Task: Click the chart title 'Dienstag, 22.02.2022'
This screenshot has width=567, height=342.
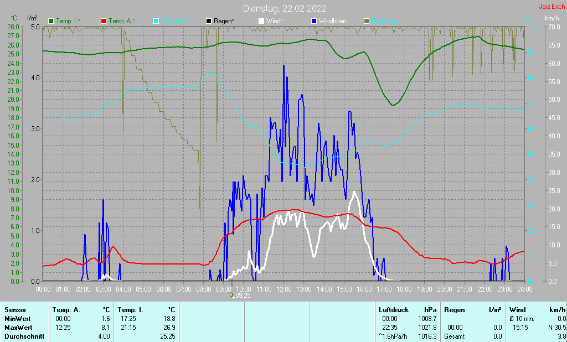Action: pyautogui.click(x=285, y=8)
